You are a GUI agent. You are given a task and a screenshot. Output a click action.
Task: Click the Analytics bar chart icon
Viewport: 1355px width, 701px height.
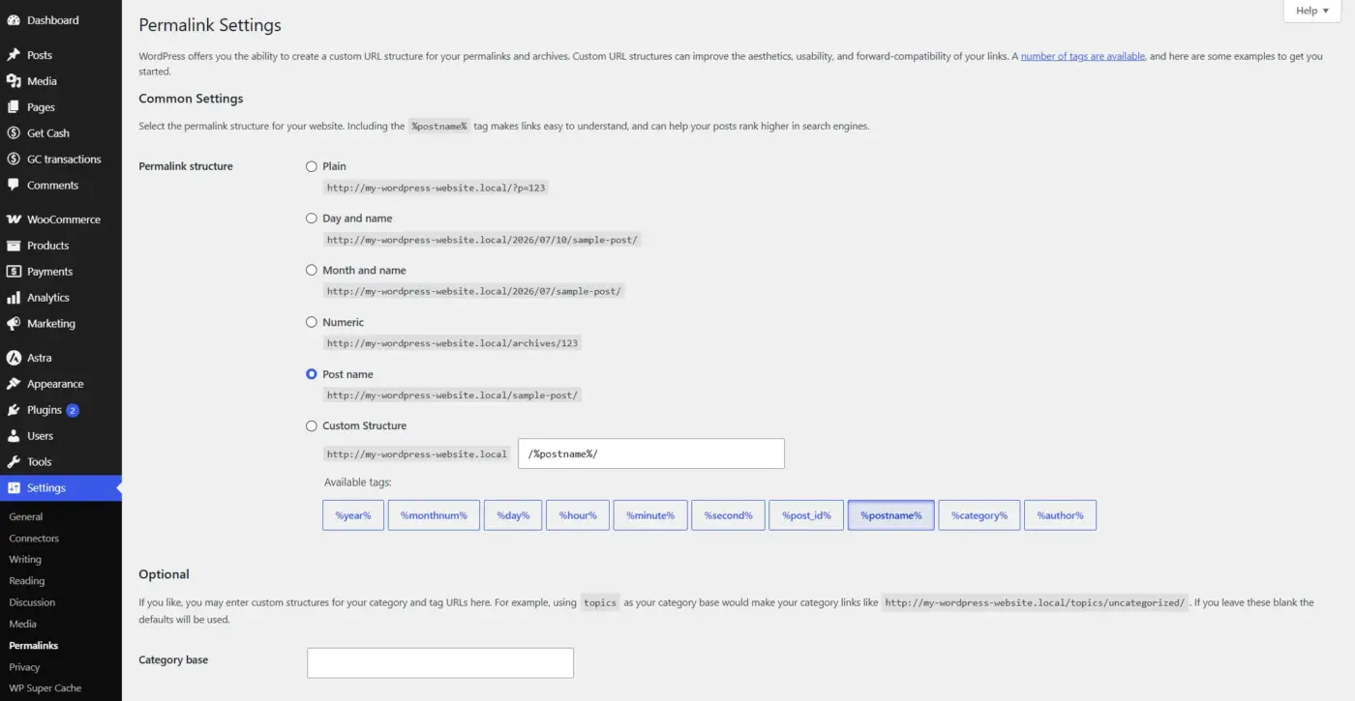[x=14, y=298]
